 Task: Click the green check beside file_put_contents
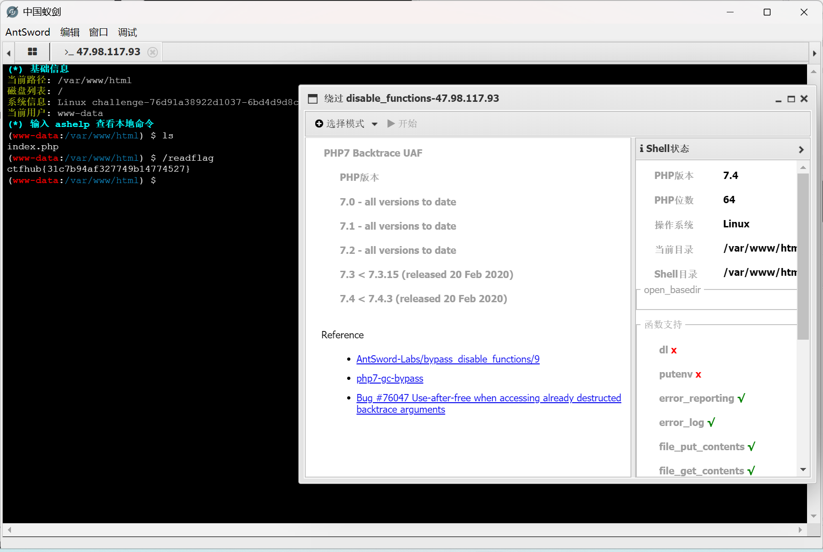[751, 447]
